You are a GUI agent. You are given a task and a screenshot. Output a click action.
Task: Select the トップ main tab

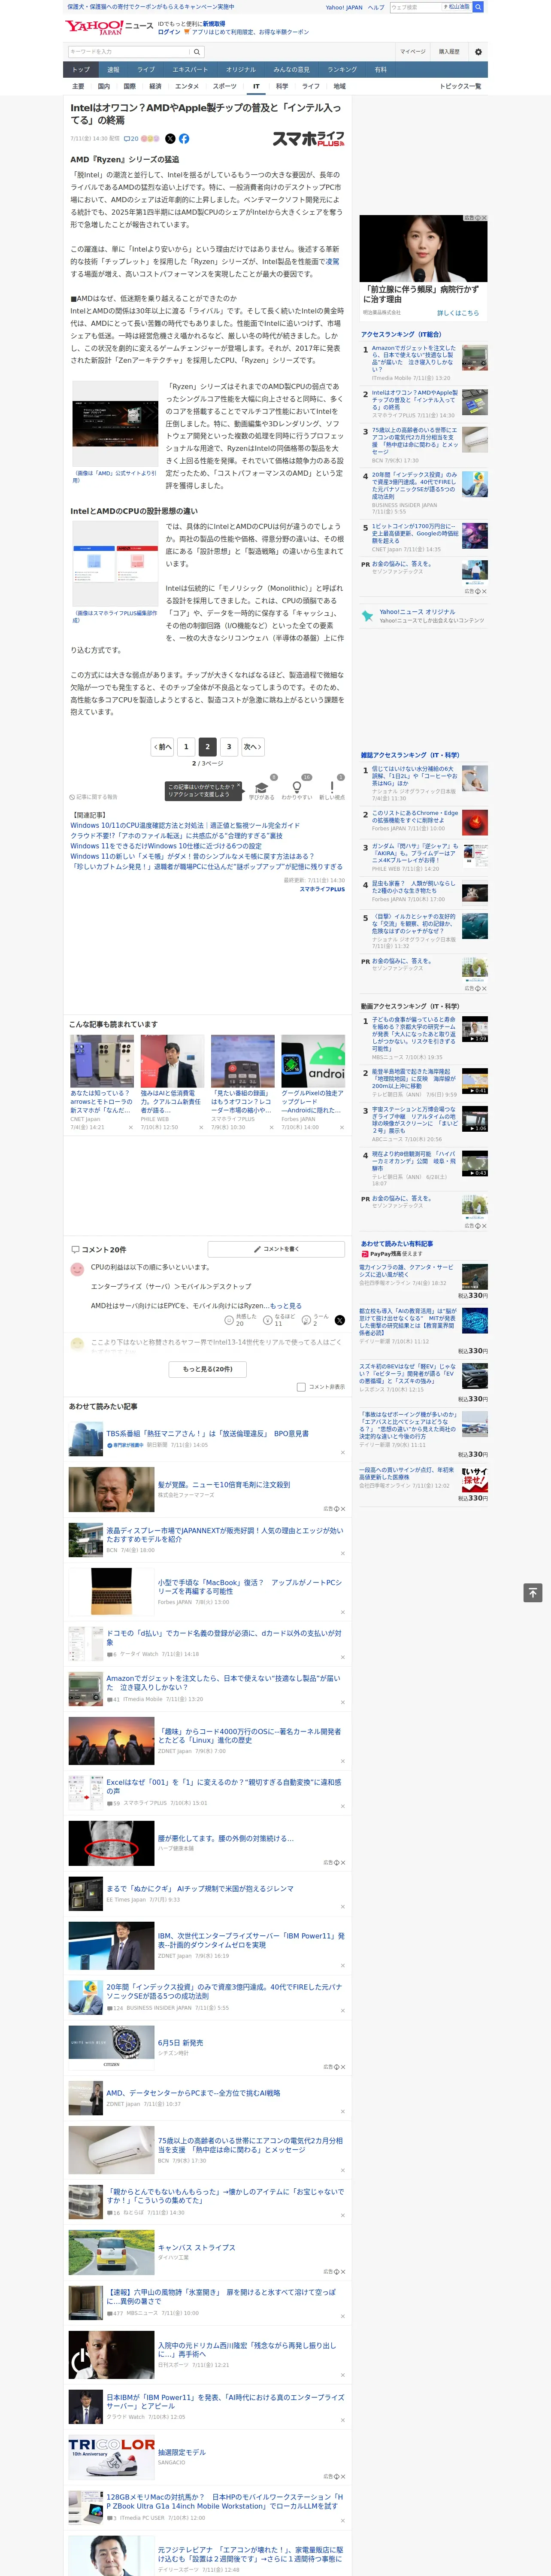point(81,70)
